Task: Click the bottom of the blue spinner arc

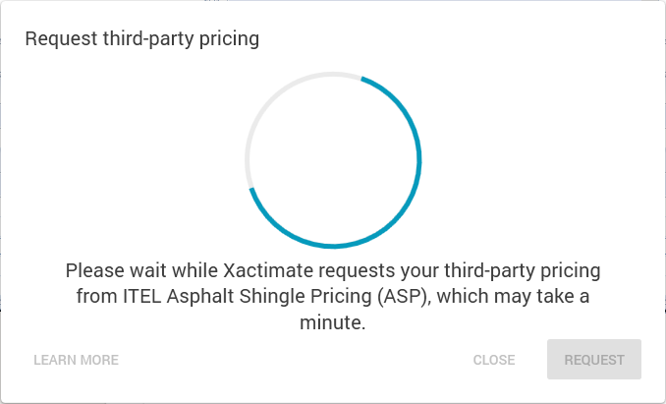Action: tap(334, 245)
